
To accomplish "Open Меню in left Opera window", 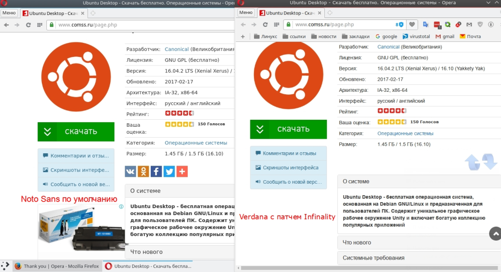I will point(9,13).
